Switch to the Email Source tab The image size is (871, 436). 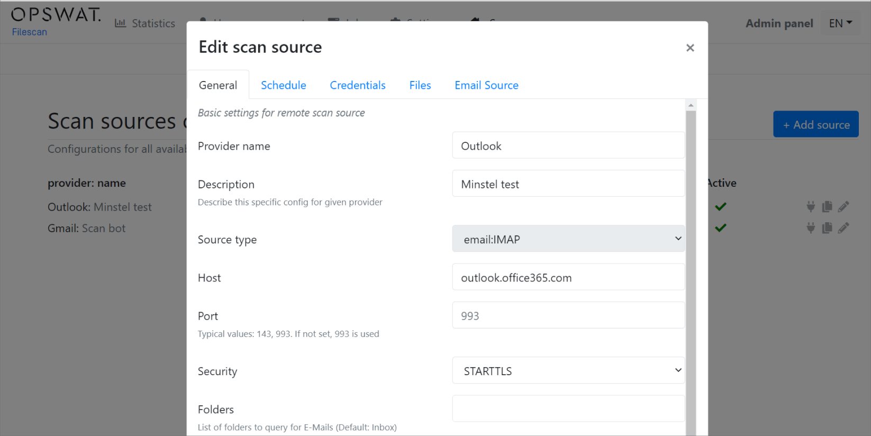coord(486,85)
